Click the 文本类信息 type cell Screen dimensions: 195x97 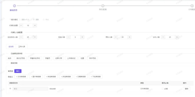click(x=145, y=89)
